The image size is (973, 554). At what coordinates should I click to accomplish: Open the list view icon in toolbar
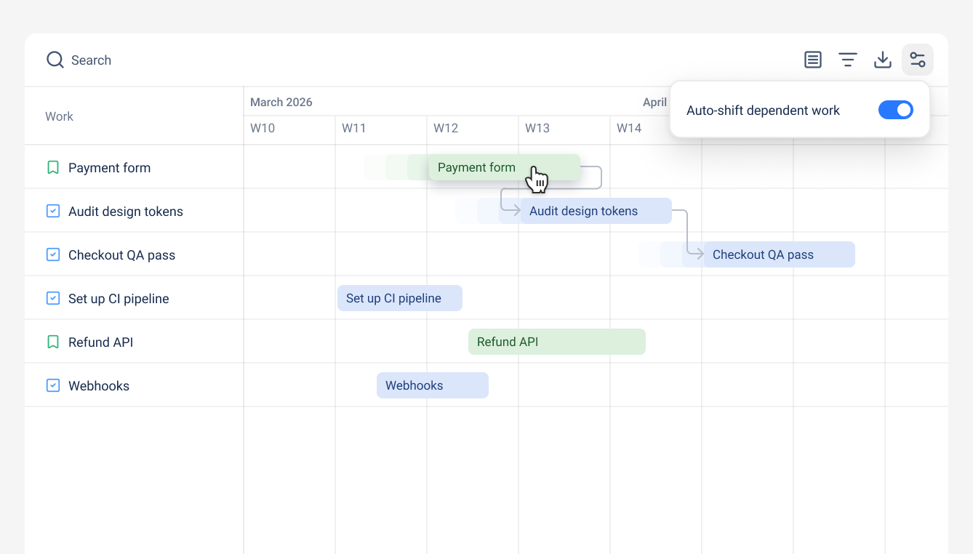(x=813, y=60)
